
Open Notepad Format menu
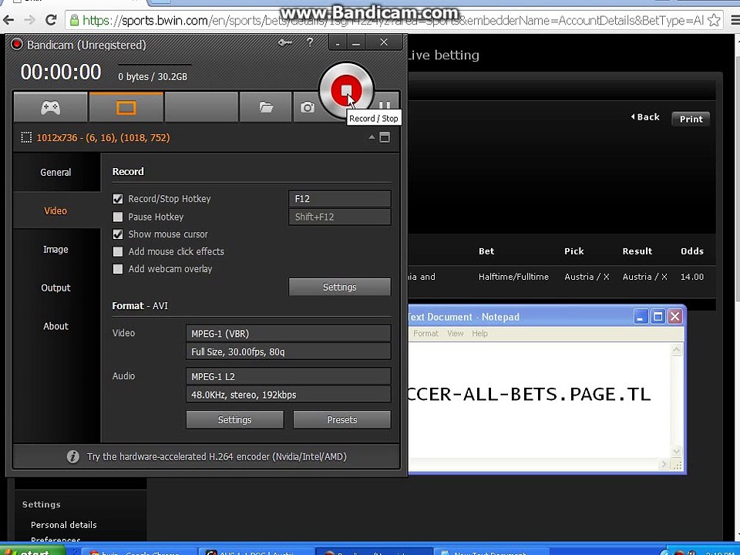tap(425, 334)
